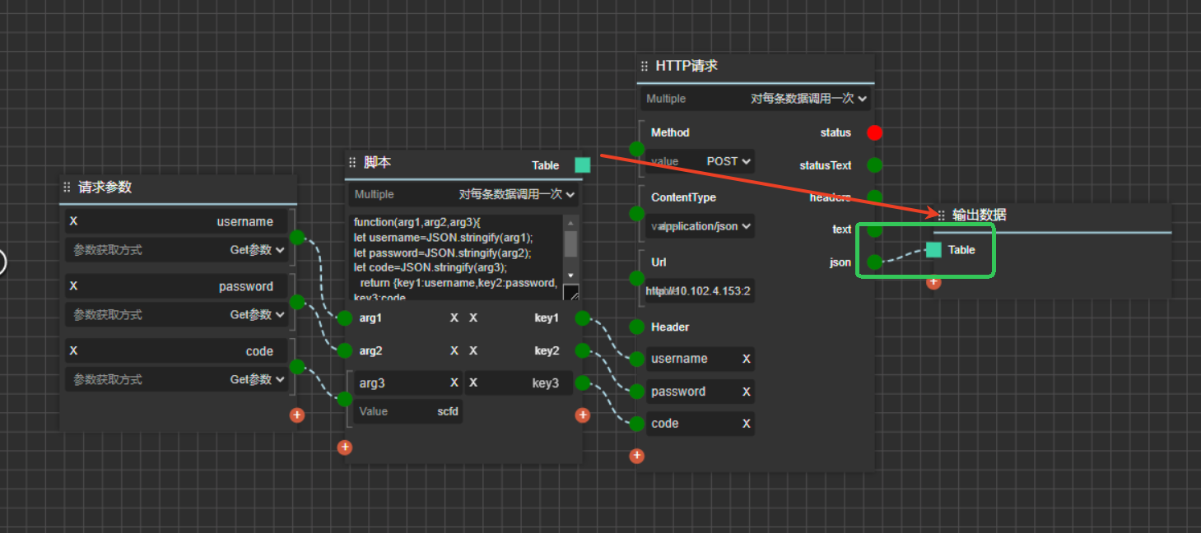Open the ContentType application/json dropdown
This screenshot has width=1201, height=533.
tap(704, 226)
